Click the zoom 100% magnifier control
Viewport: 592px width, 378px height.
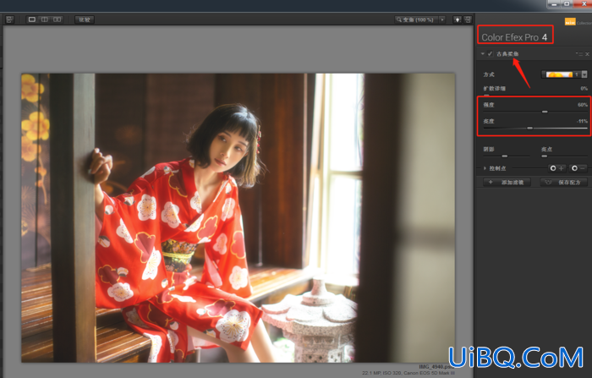coord(416,19)
